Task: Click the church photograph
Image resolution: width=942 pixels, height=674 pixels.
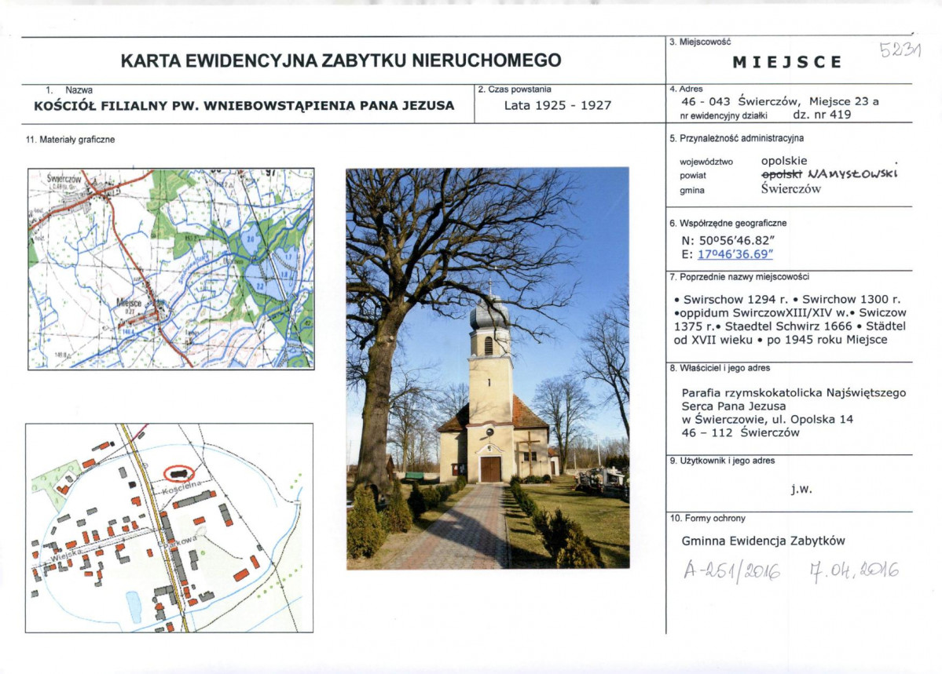Action: click(x=488, y=368)
